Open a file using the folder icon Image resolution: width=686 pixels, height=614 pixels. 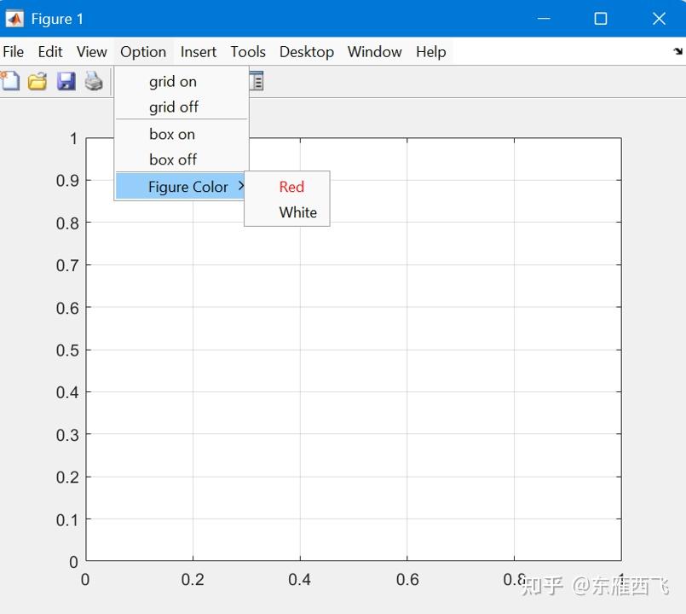[37, 81]
